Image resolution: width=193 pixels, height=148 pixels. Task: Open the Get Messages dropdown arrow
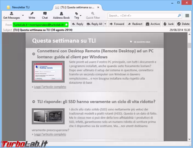coord(23,16)
